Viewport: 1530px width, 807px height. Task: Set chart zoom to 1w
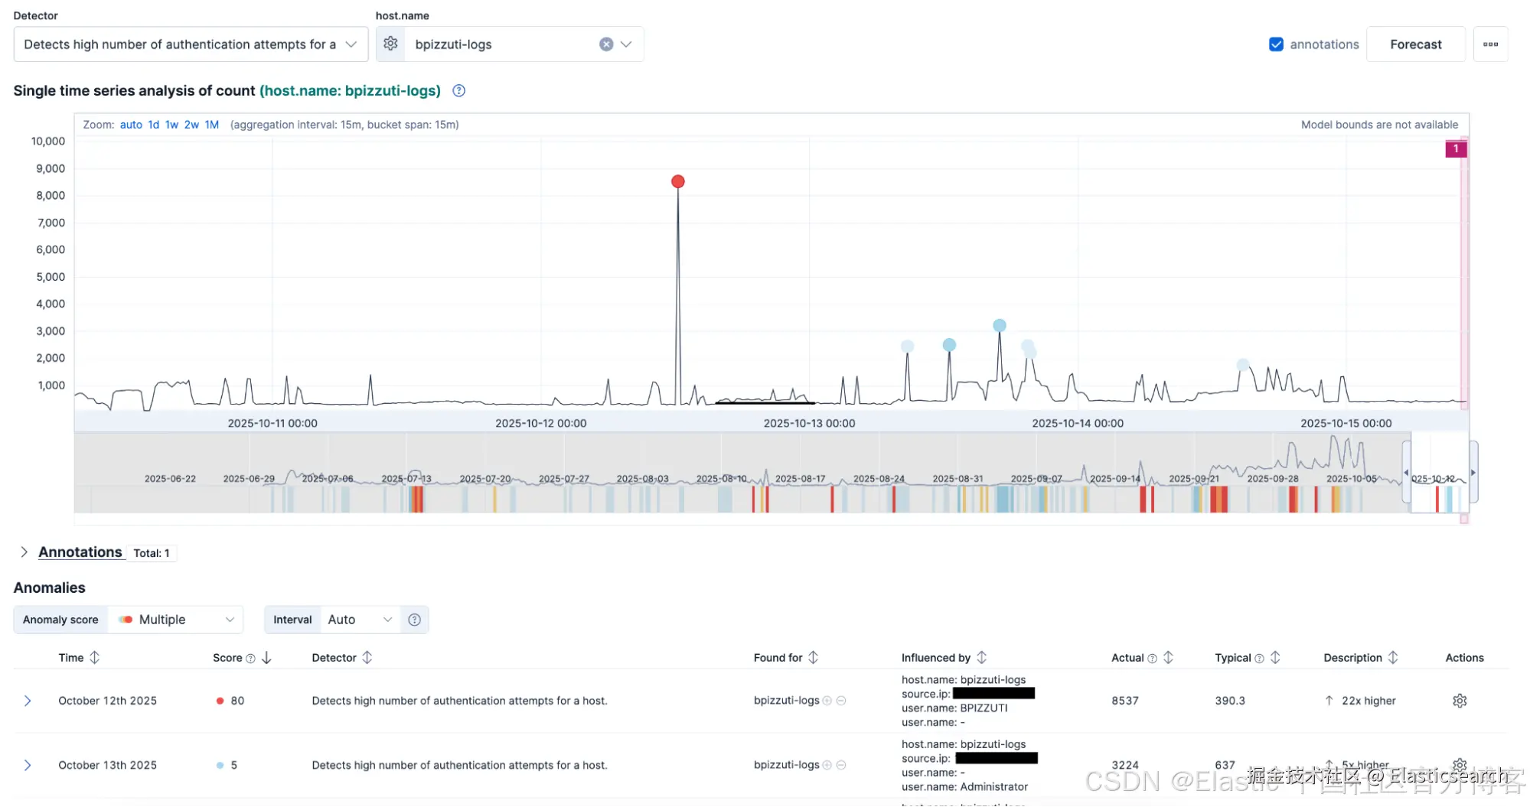pos(171,125)
